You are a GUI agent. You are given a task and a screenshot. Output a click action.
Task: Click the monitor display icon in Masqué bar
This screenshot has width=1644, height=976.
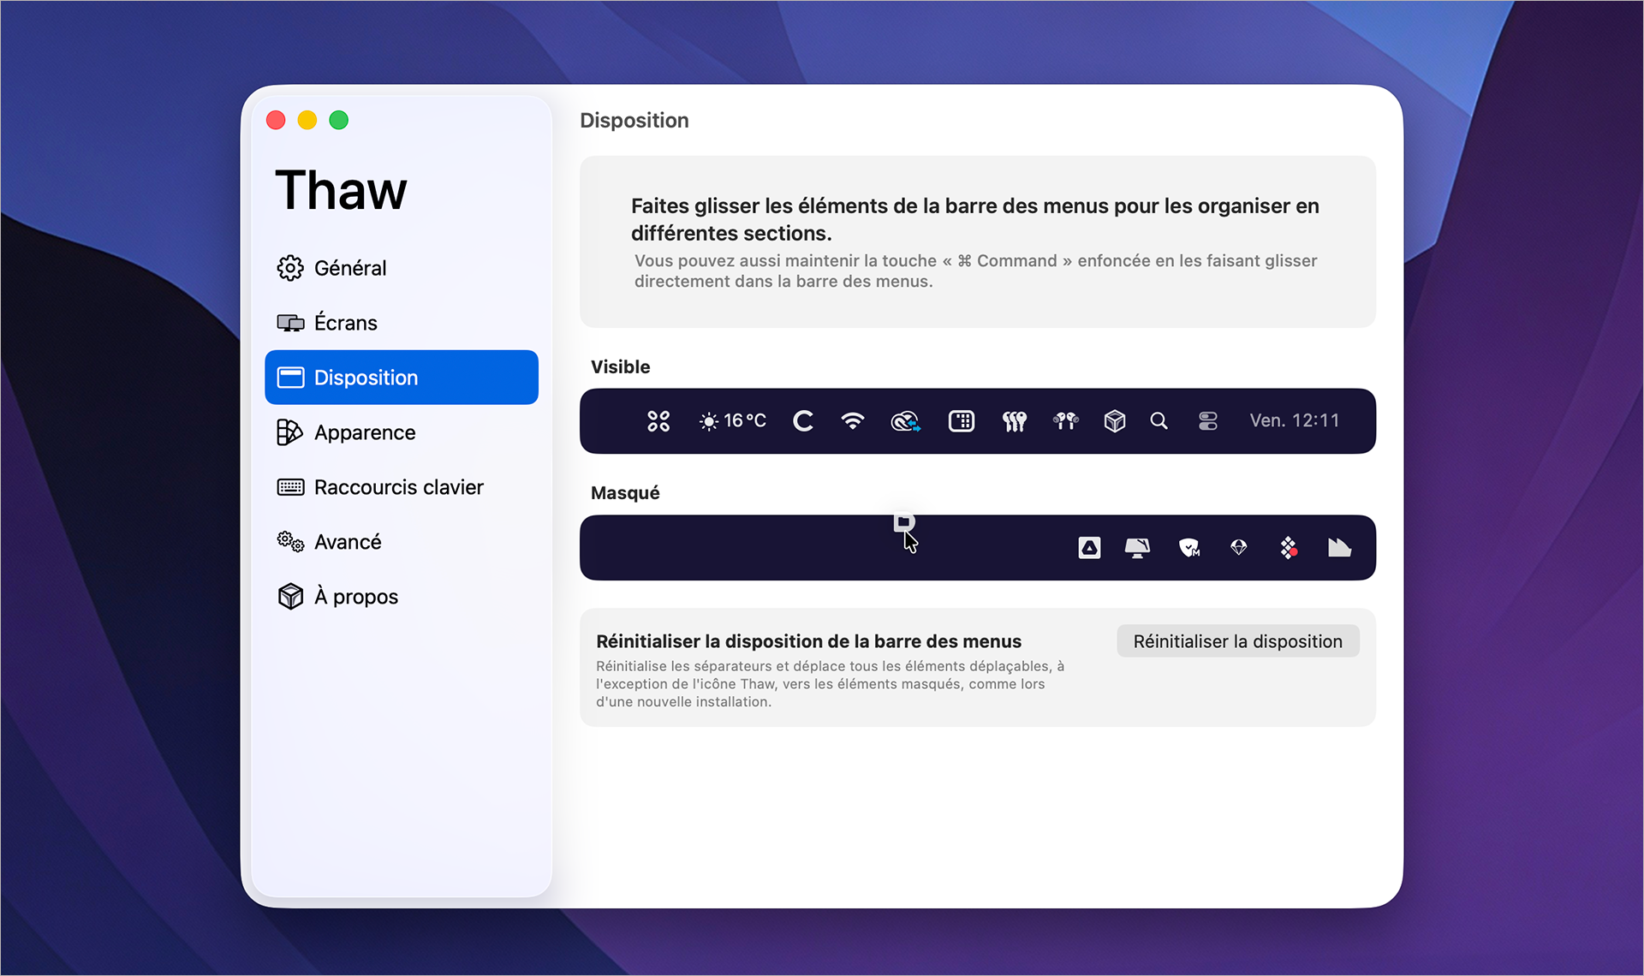[1137, 548]
